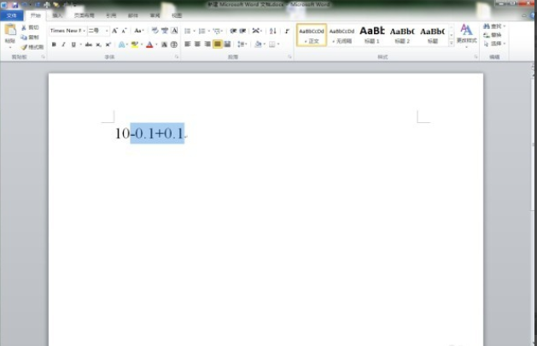The height and width of the screenshot is (346, 537).
Task: Switch to the Review (审阅) tab
Action: [x=155, y=15]
